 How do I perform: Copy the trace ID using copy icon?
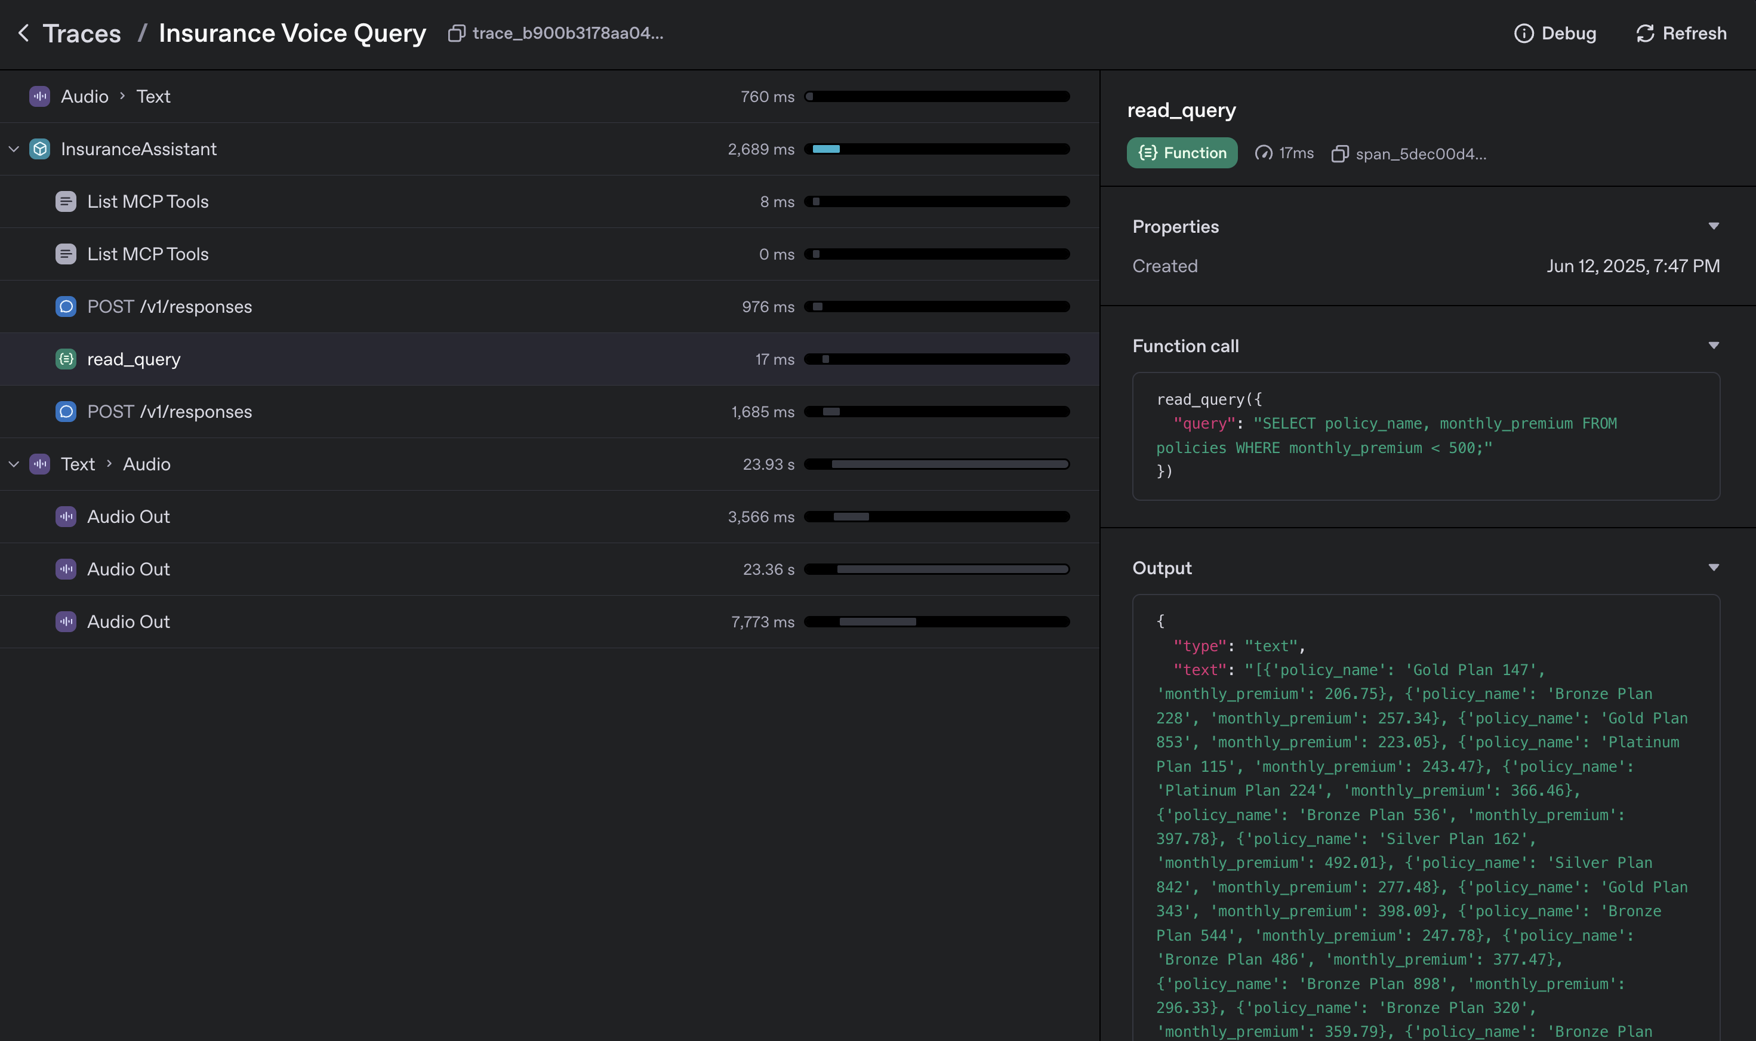click(x=457, y=33)
